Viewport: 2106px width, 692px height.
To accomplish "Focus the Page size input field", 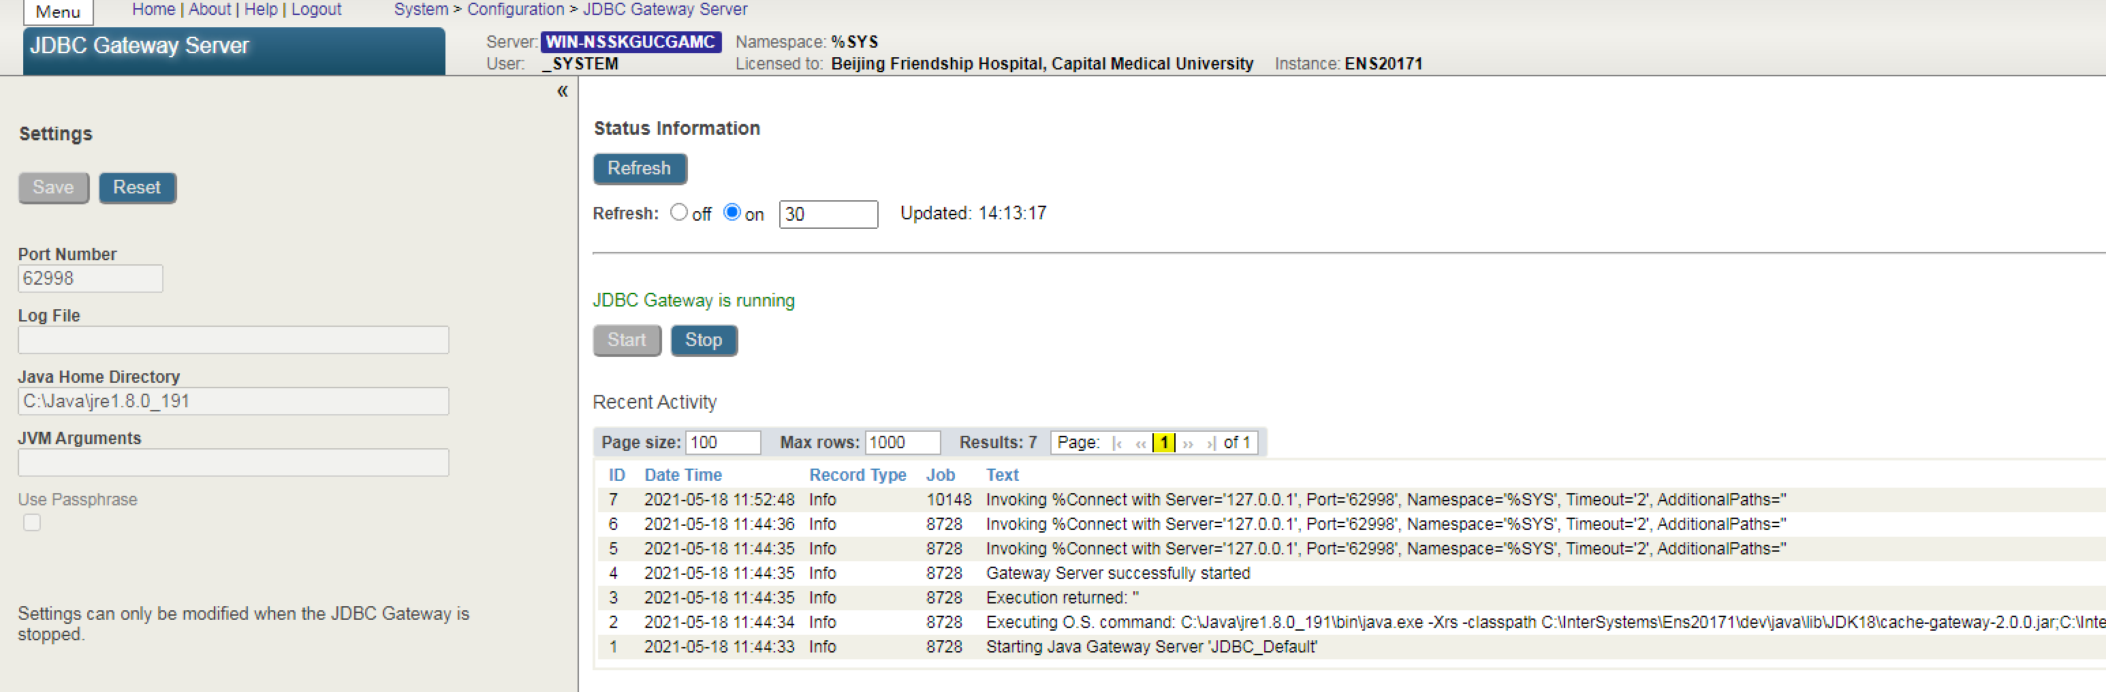I will 722,443.
